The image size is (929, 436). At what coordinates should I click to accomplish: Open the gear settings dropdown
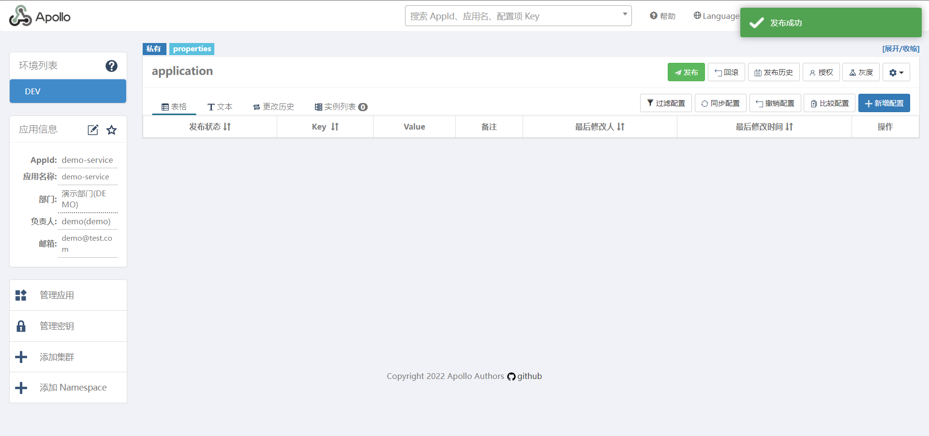click(896, 73)
